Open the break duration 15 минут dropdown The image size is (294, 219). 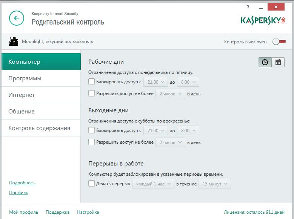click(x=214, y=184)
